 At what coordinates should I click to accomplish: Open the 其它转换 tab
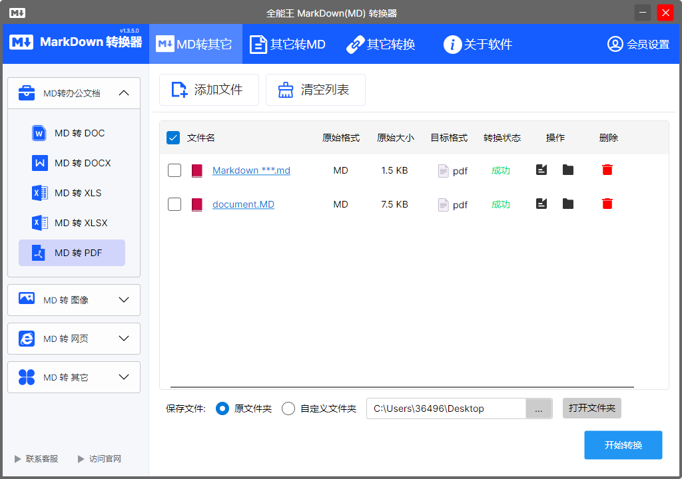380,44
